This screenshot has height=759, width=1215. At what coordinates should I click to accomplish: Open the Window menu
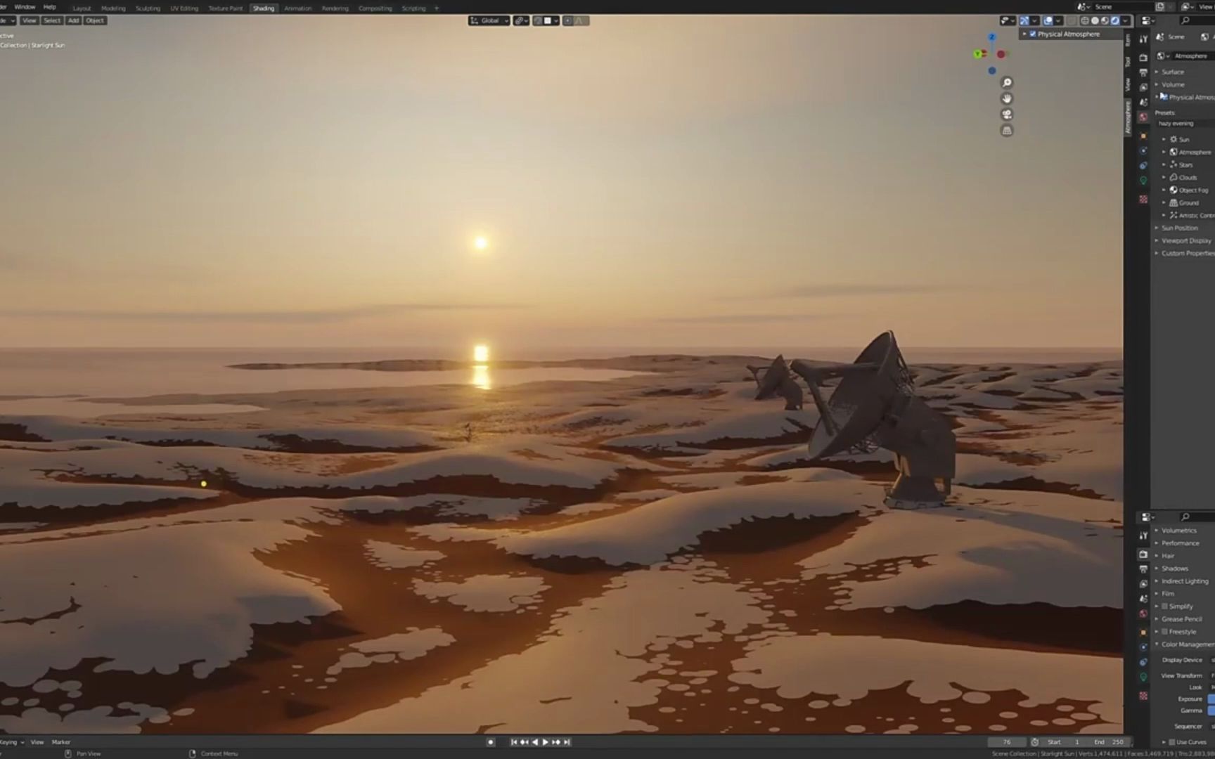click(25, 7)
